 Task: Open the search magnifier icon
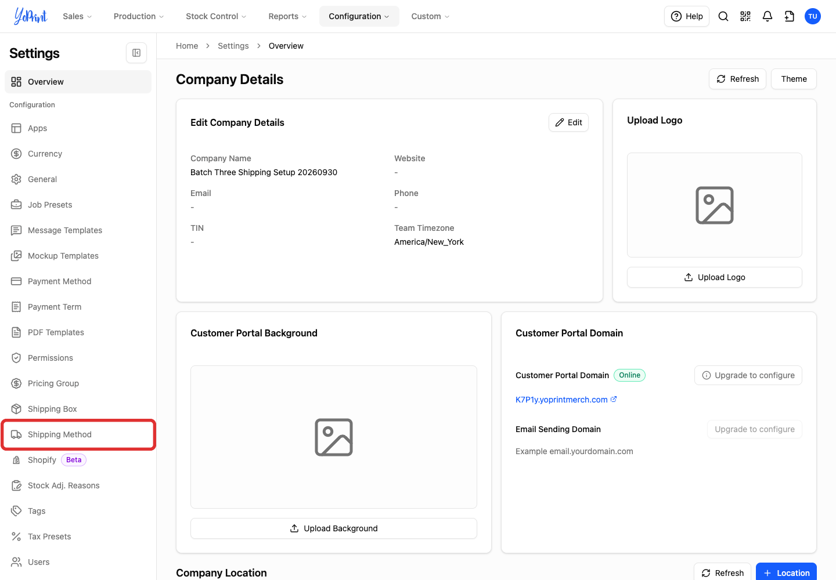[x=723, y=16]
